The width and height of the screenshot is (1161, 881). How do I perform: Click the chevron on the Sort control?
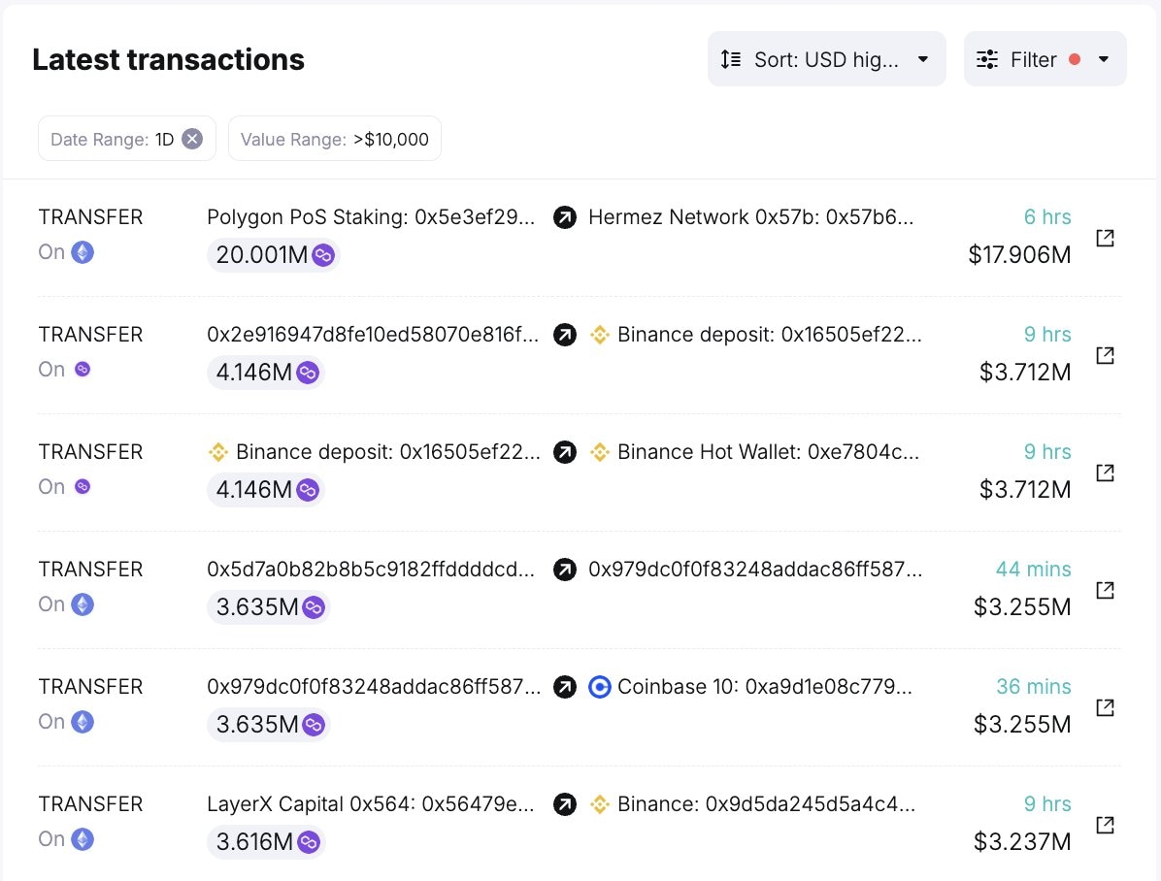922,58
